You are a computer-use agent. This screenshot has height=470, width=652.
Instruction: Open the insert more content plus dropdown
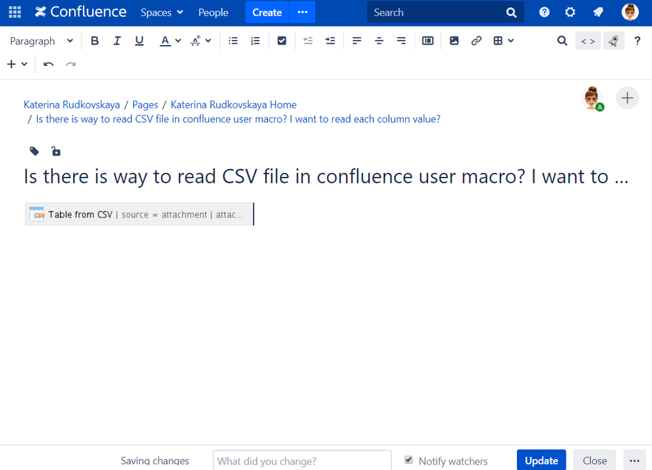pyautogui.click(x=17, y=65)
